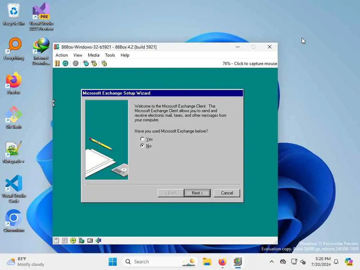Viewport: 360px width, 270px height.
Task: Open 86Box settings toolbar icon
Action: click(104, 63)
